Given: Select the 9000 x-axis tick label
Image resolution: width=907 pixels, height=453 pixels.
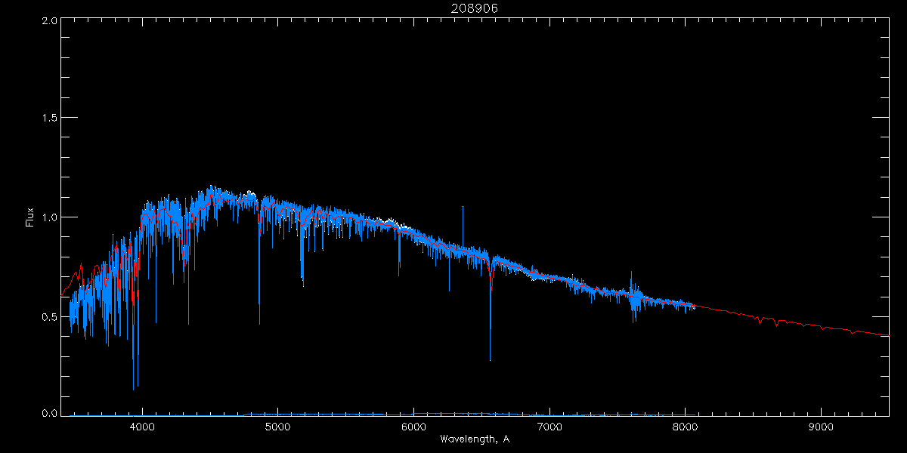Looking at the screenshot, I should tap(821, 427).
